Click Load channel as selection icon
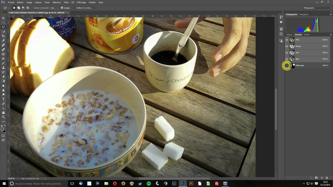 [311, 178]
